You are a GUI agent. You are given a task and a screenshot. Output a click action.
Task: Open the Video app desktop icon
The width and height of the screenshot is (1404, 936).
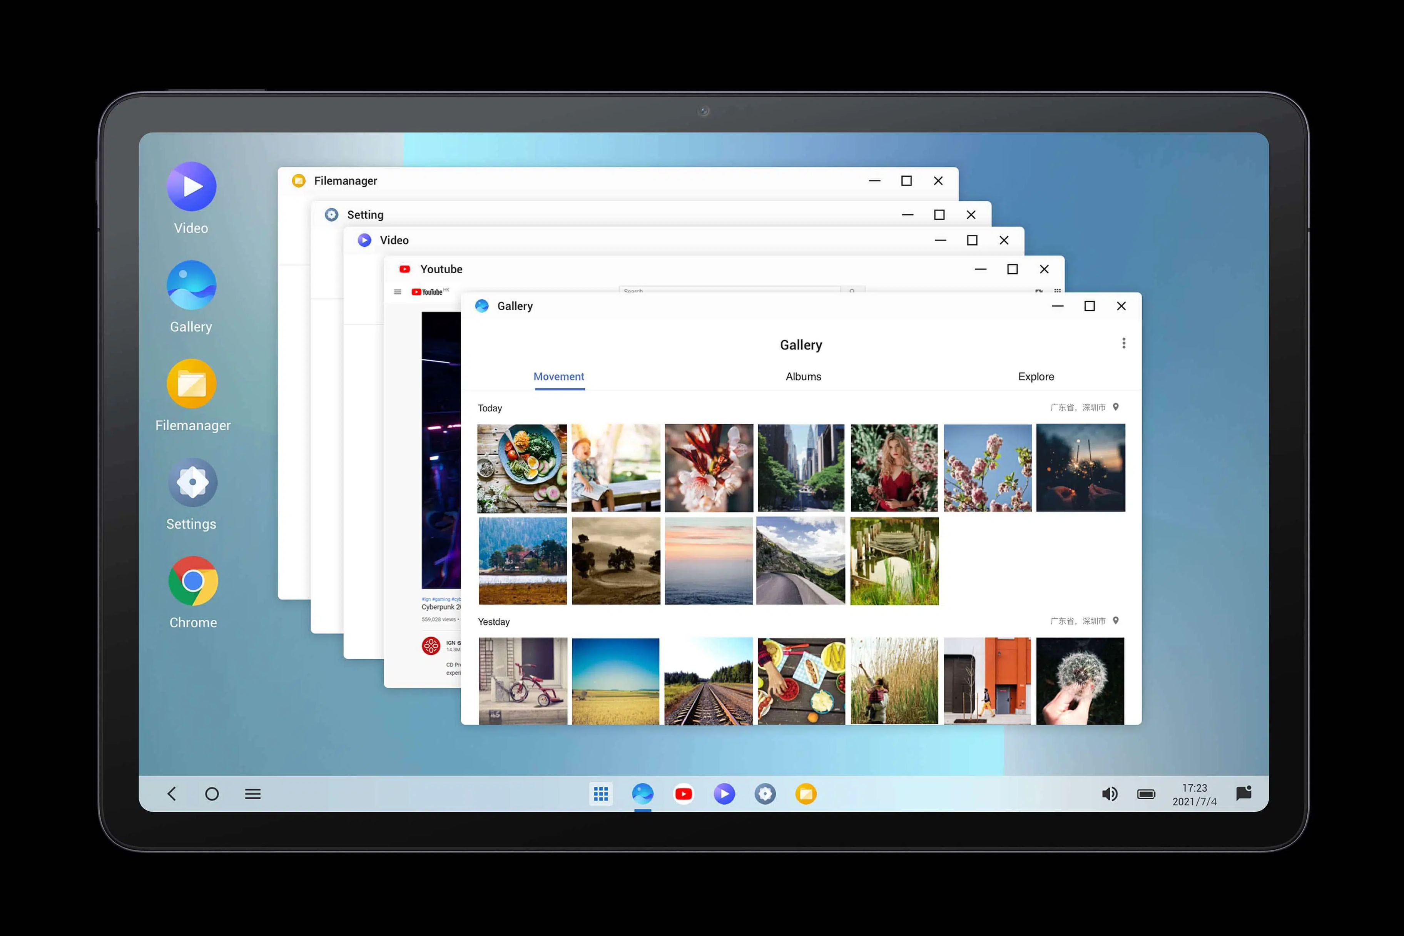[x=191, y=187]
